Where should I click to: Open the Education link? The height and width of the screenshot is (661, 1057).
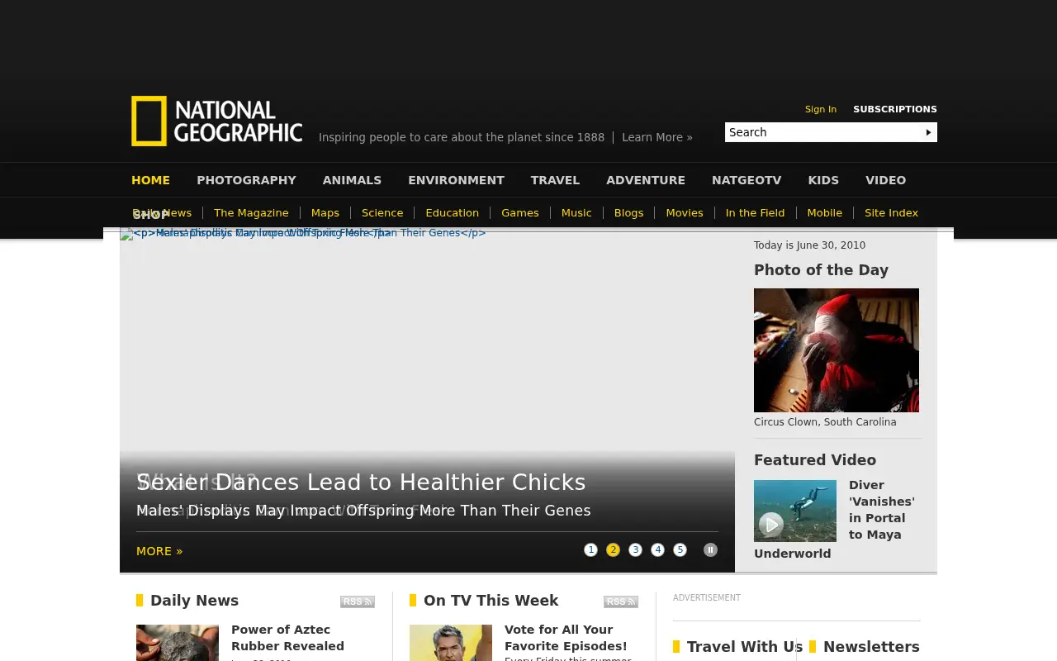452,213
